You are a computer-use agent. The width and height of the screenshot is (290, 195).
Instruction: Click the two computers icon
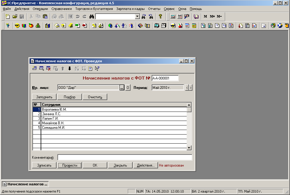(157, 26)
